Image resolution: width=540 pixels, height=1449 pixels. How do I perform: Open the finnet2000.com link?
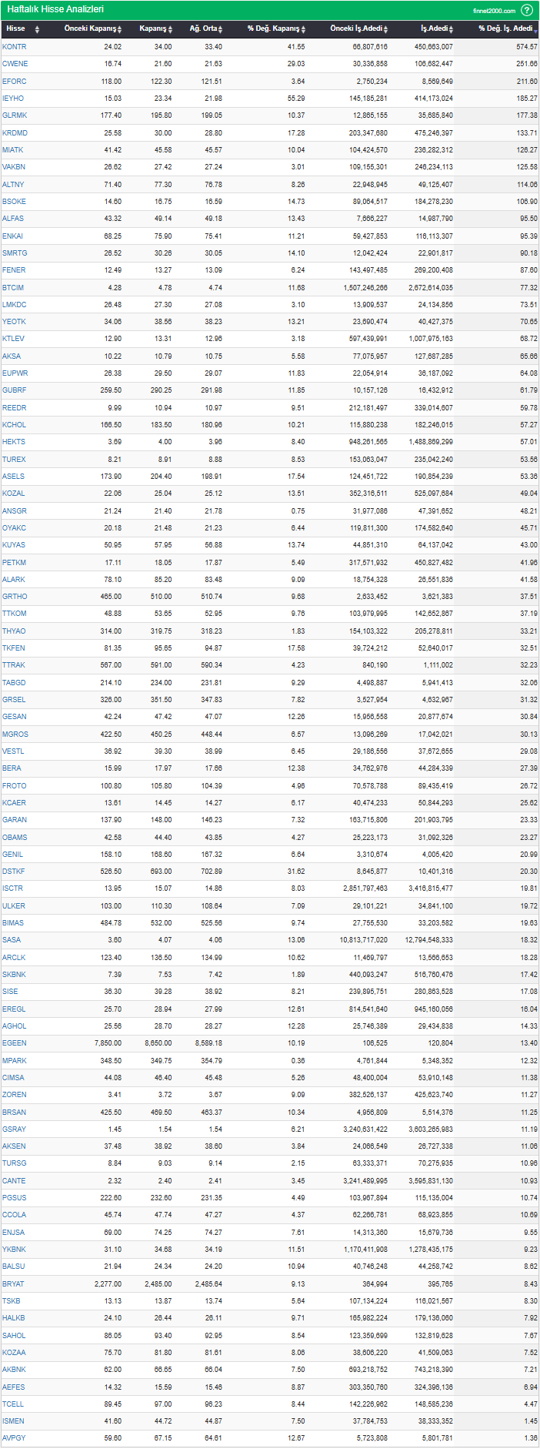point(494,11)
